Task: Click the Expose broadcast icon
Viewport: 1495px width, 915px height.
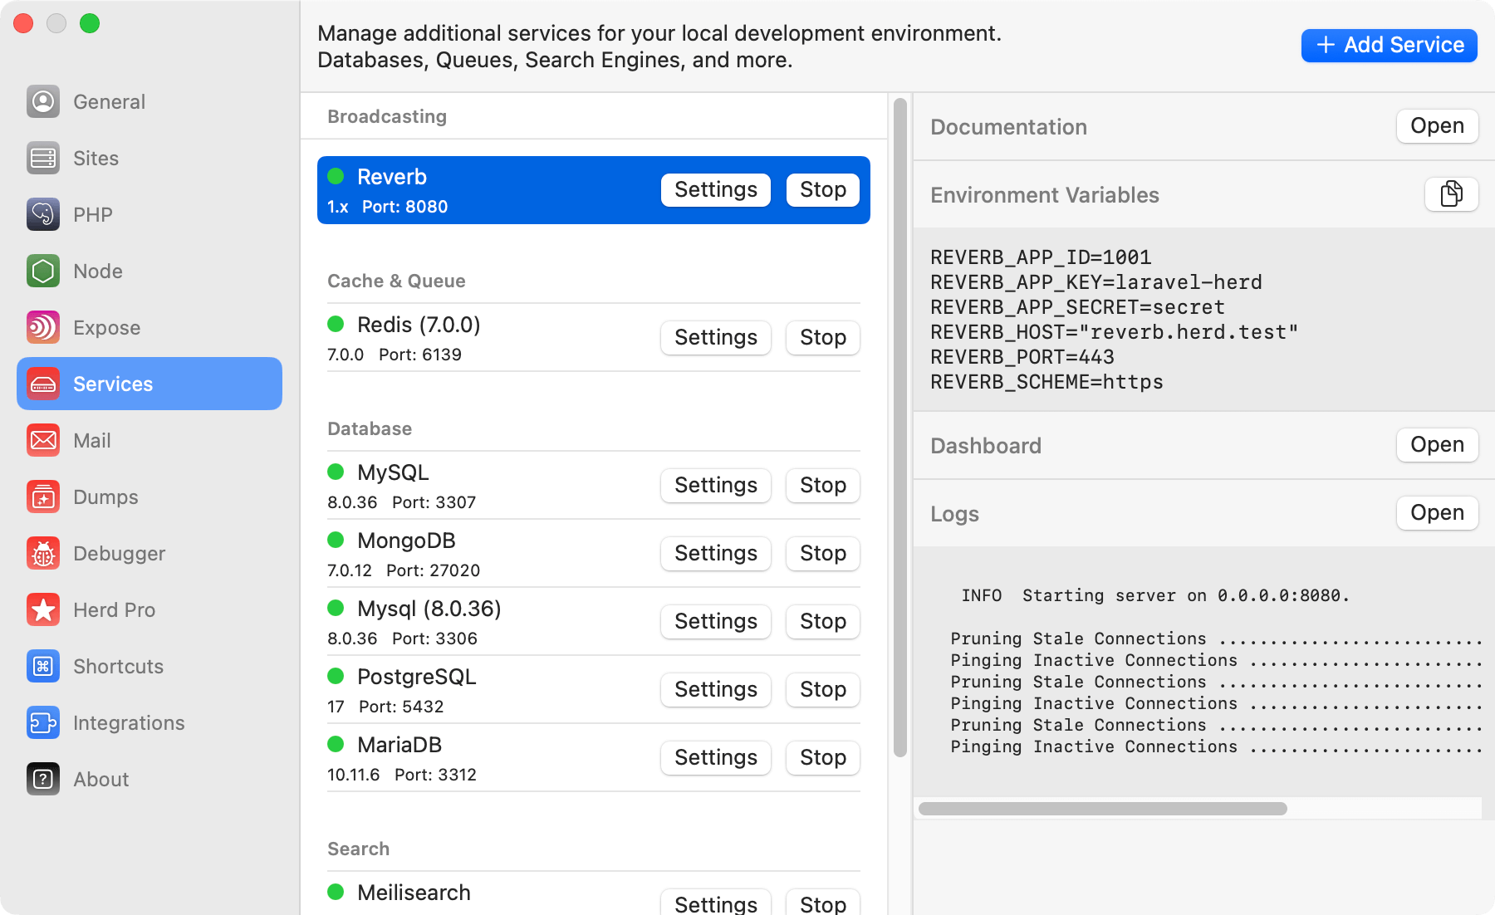Action: click(x=43, y=327)
